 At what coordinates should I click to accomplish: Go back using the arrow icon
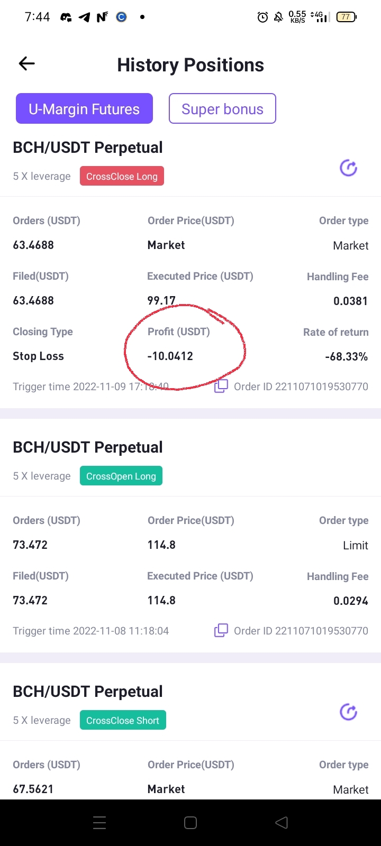point(26,64)
